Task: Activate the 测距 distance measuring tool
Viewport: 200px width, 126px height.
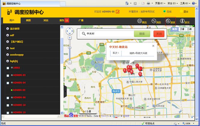Action: (x=156, y=21)
